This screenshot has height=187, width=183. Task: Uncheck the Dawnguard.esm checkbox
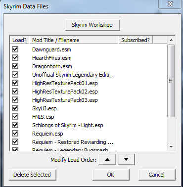coord(15,49)
